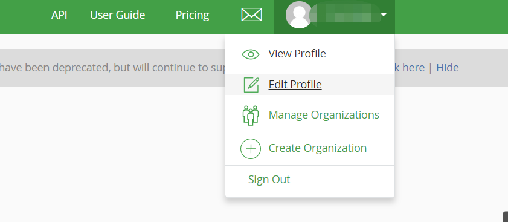Click the user avatar picture
This screenshot has width=508, height=222.
point(299,15)
